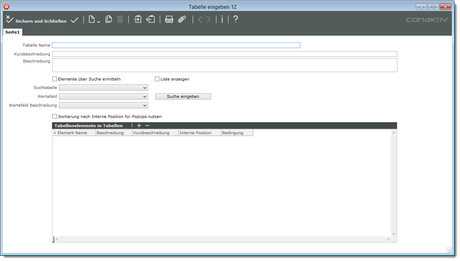Expand the Wertefeld Beschreibung dropdown
Viewport: 460px width, 261px height.
pos(104,105)
